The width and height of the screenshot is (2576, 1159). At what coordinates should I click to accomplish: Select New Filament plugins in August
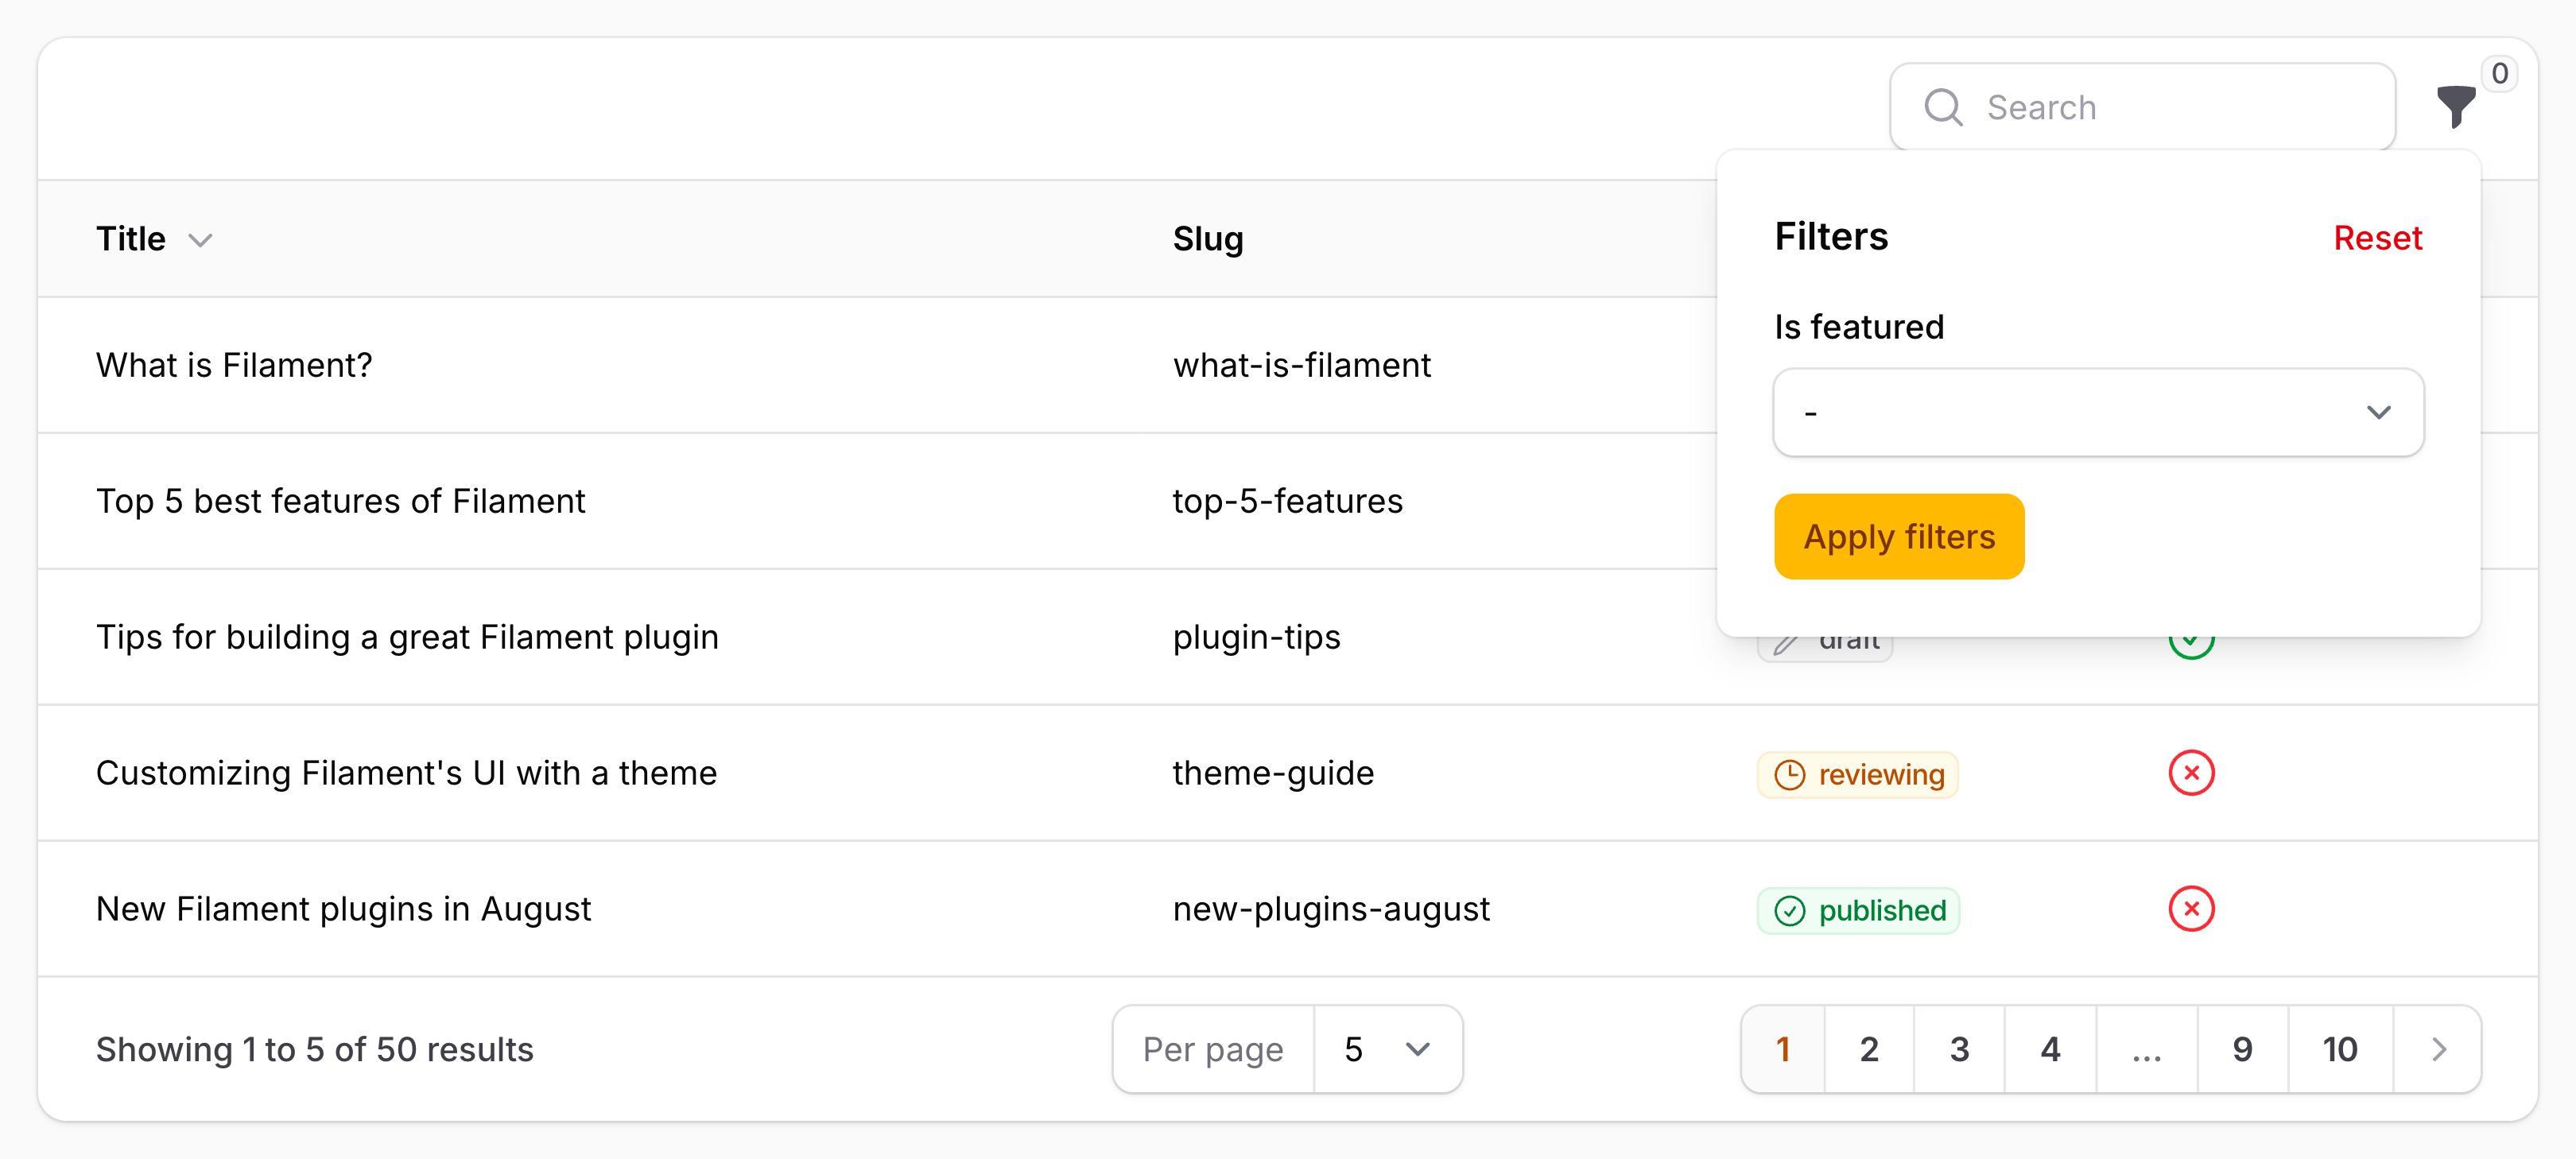(x=343, y=909)
